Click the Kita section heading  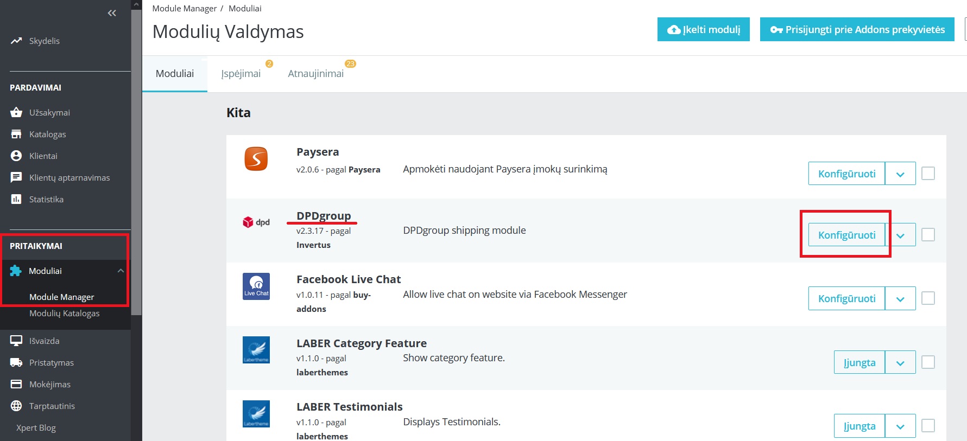pyautogui.click(x=238, y=113)
